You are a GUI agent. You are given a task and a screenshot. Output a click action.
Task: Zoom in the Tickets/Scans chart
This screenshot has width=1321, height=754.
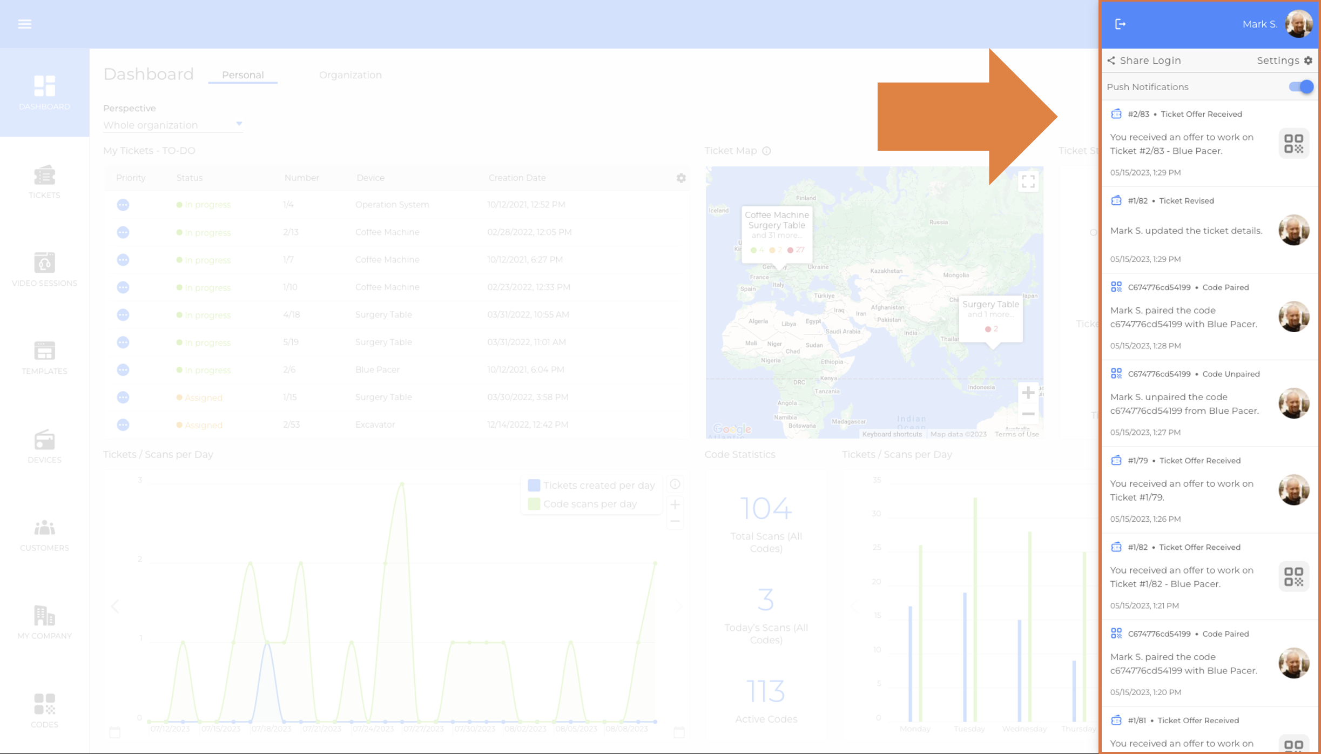[675, 504]
